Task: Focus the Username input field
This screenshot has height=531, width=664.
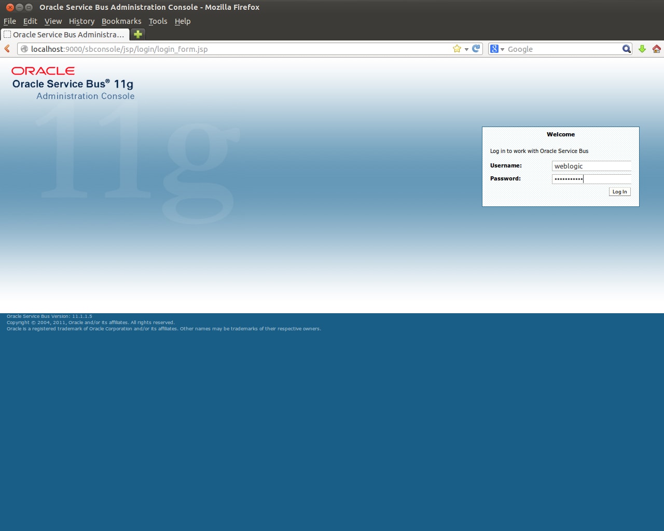Action: (591, 166)
